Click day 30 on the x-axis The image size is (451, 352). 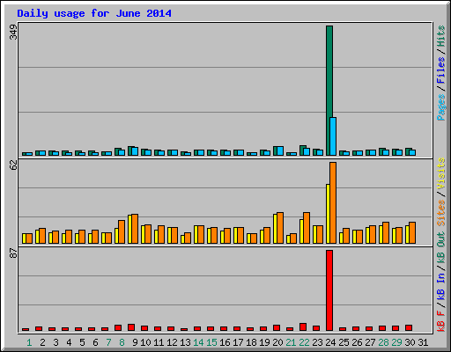pyautogui.click(x=410, y=342)
